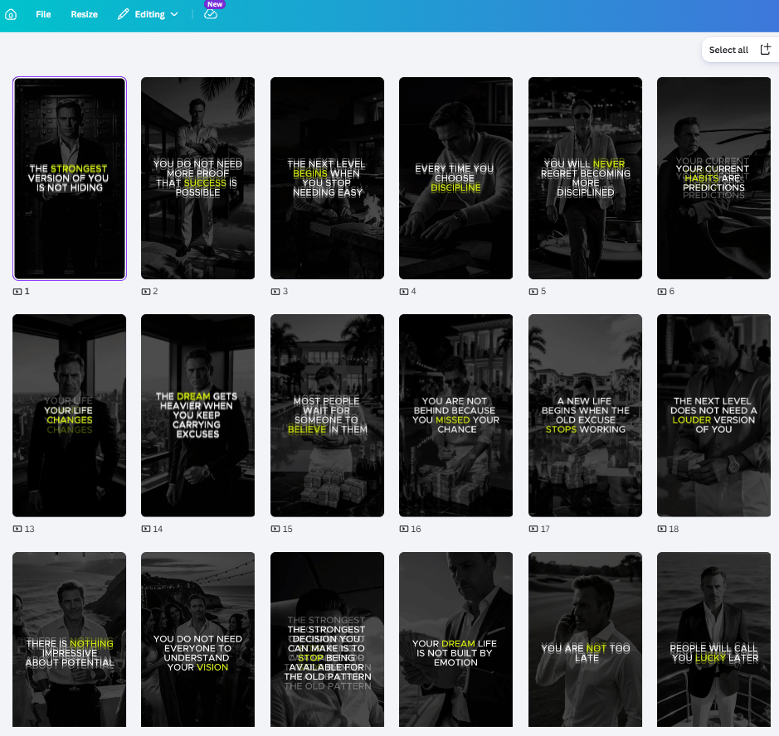Select page 3 'The next level begins' thumbnail

click(x=327, y=178)
